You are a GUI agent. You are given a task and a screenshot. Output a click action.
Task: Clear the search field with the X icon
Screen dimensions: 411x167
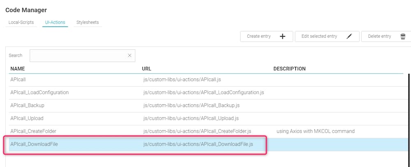pos(130,55)
